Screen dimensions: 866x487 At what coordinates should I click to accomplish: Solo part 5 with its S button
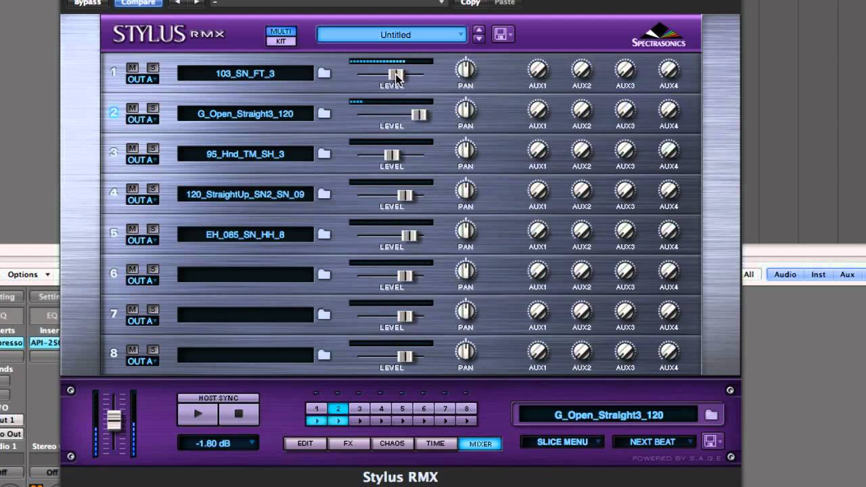[x=153, y=229]
